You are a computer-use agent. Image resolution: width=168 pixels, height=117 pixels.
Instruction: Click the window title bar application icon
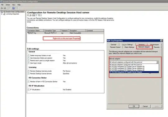1,2
